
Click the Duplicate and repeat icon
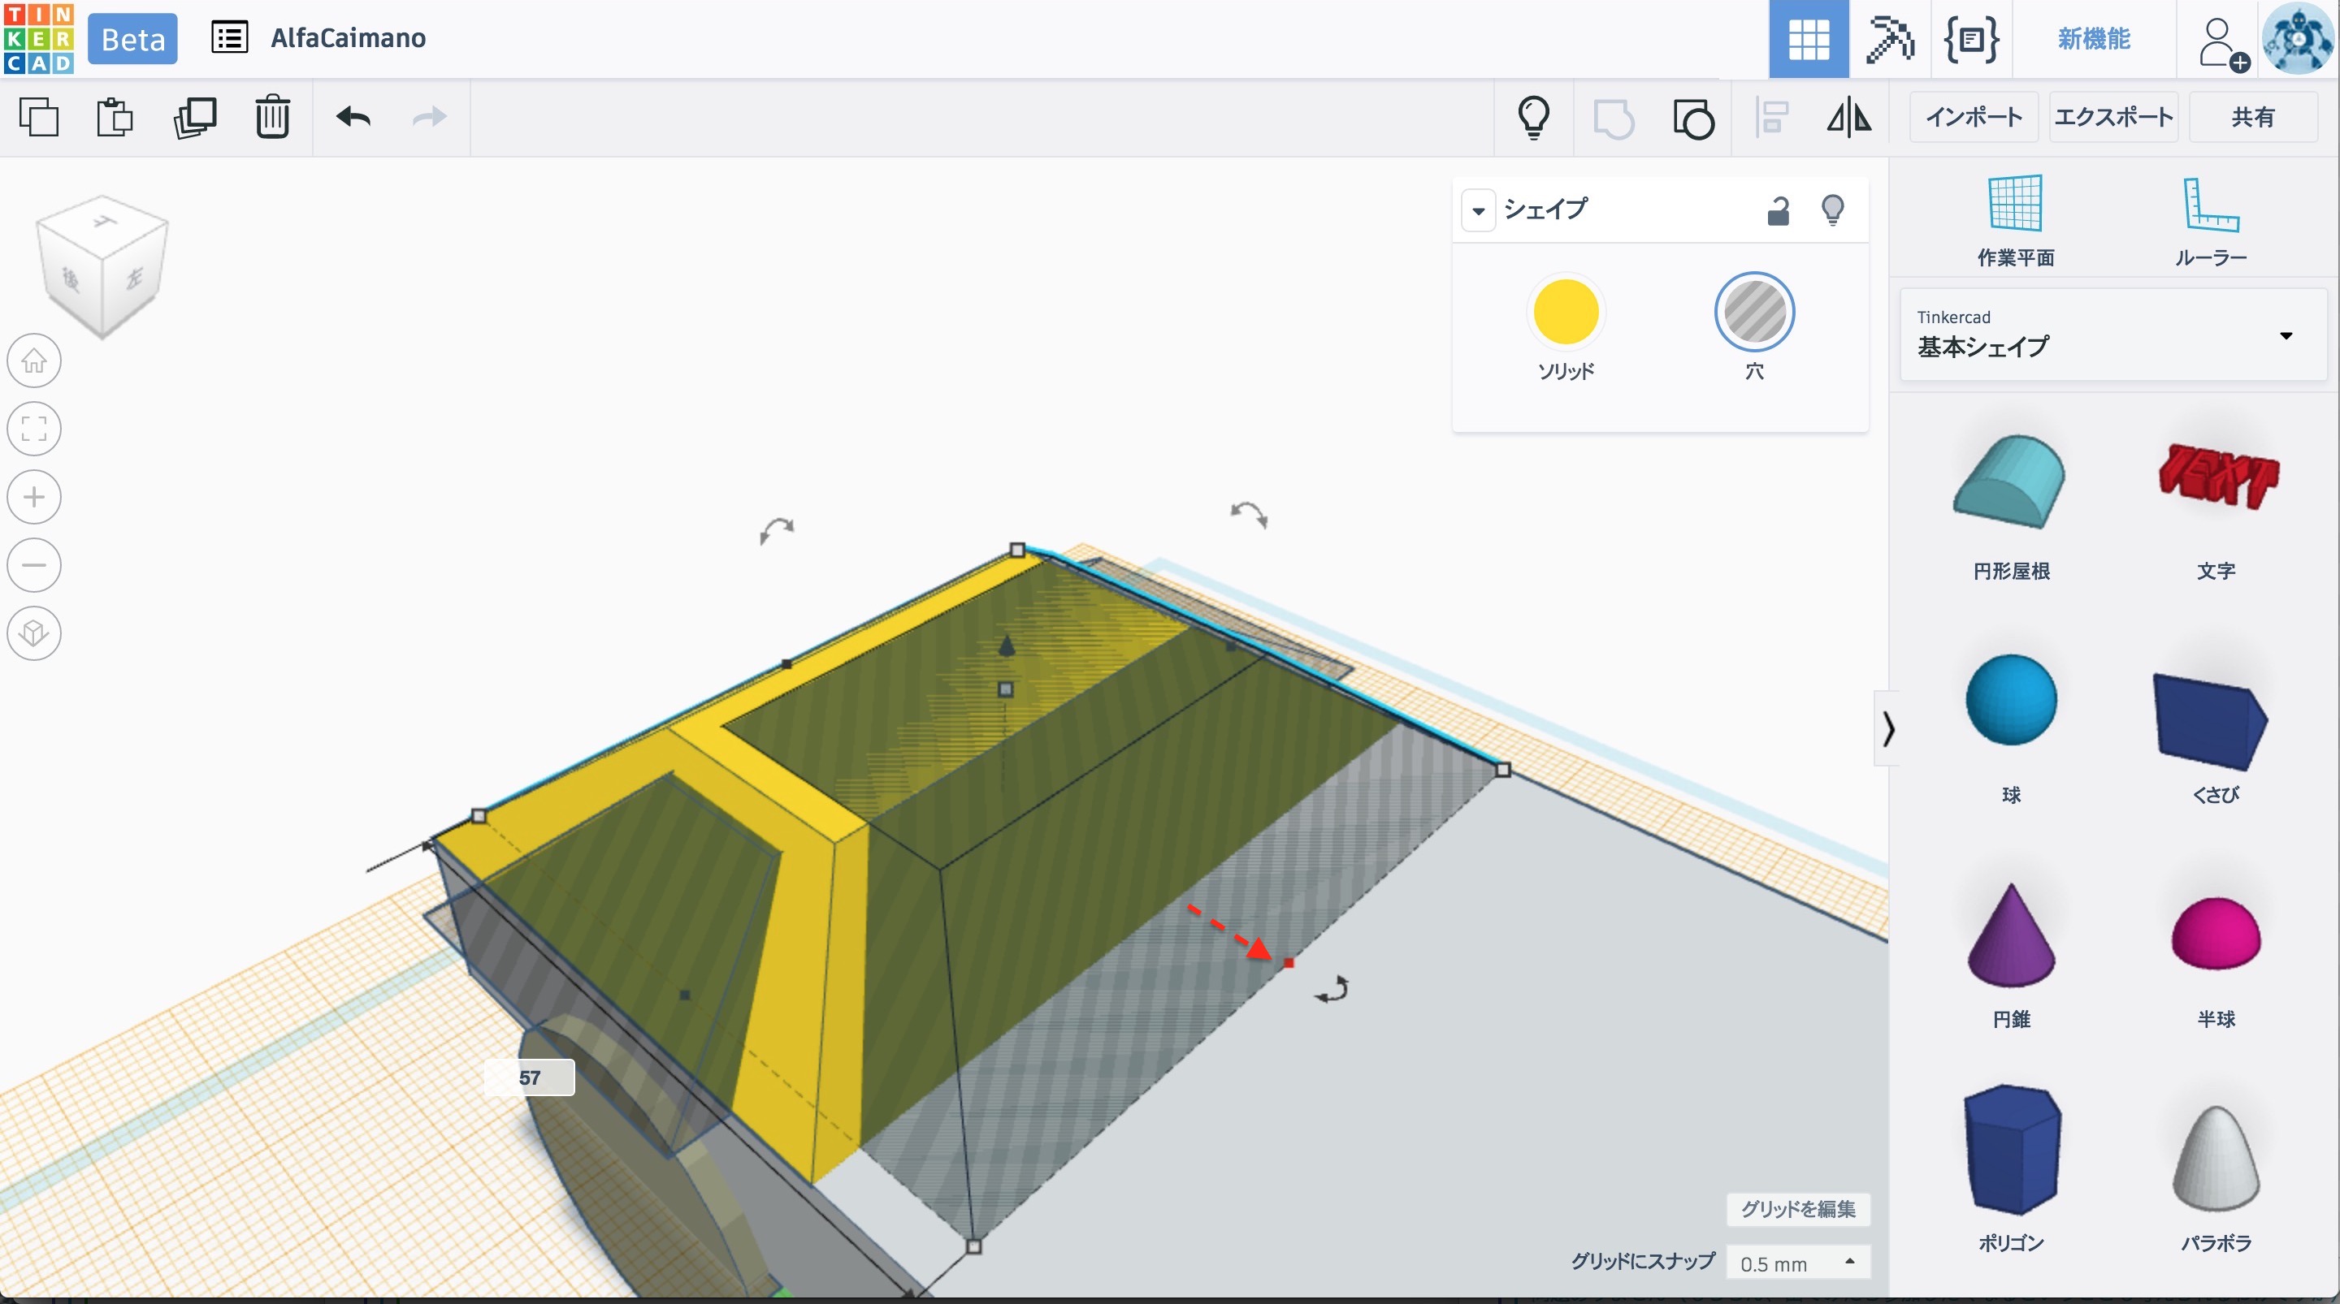(194, 117)
